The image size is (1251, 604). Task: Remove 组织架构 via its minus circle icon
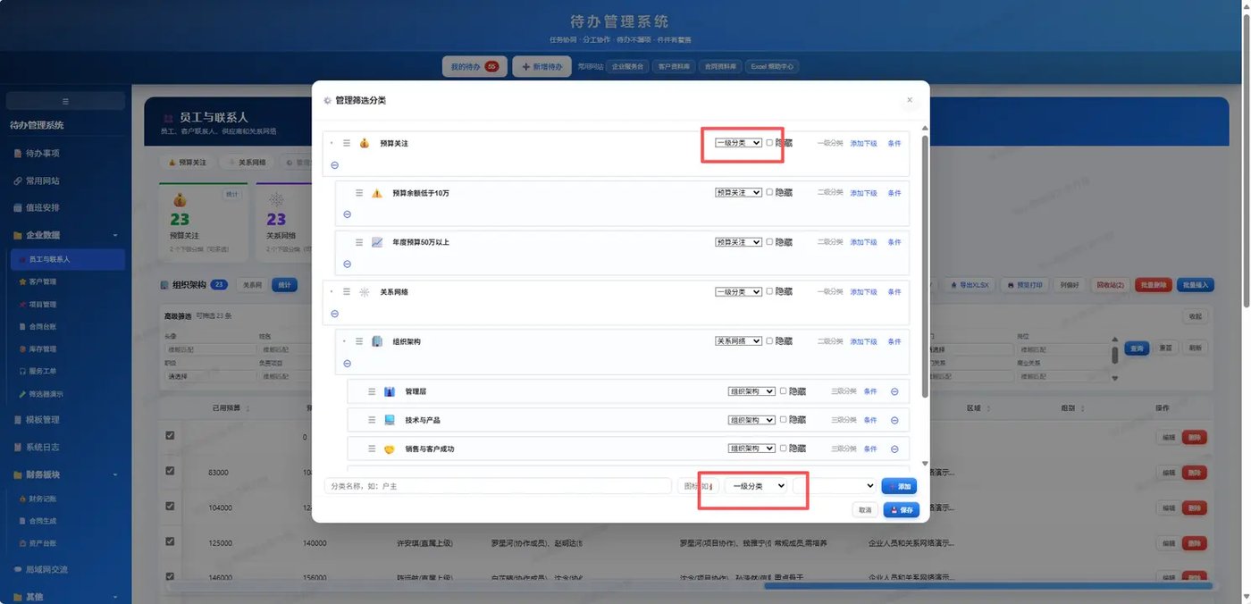point(348,364)
